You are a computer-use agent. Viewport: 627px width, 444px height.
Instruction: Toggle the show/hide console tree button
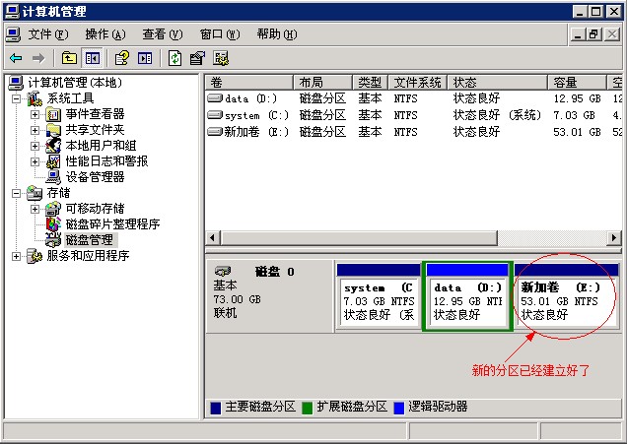(x=92, y=58)
